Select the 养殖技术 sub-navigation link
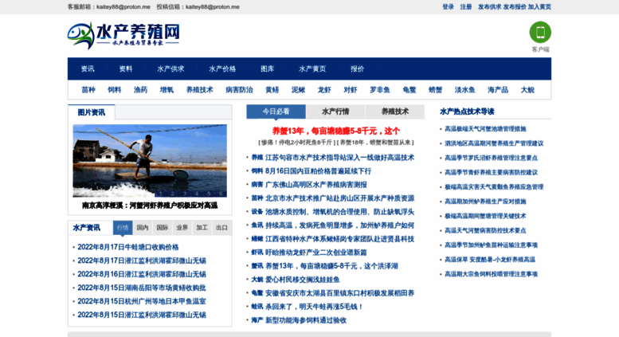The height and width of the screenshot is (337, 619). (x=200, y=90)
